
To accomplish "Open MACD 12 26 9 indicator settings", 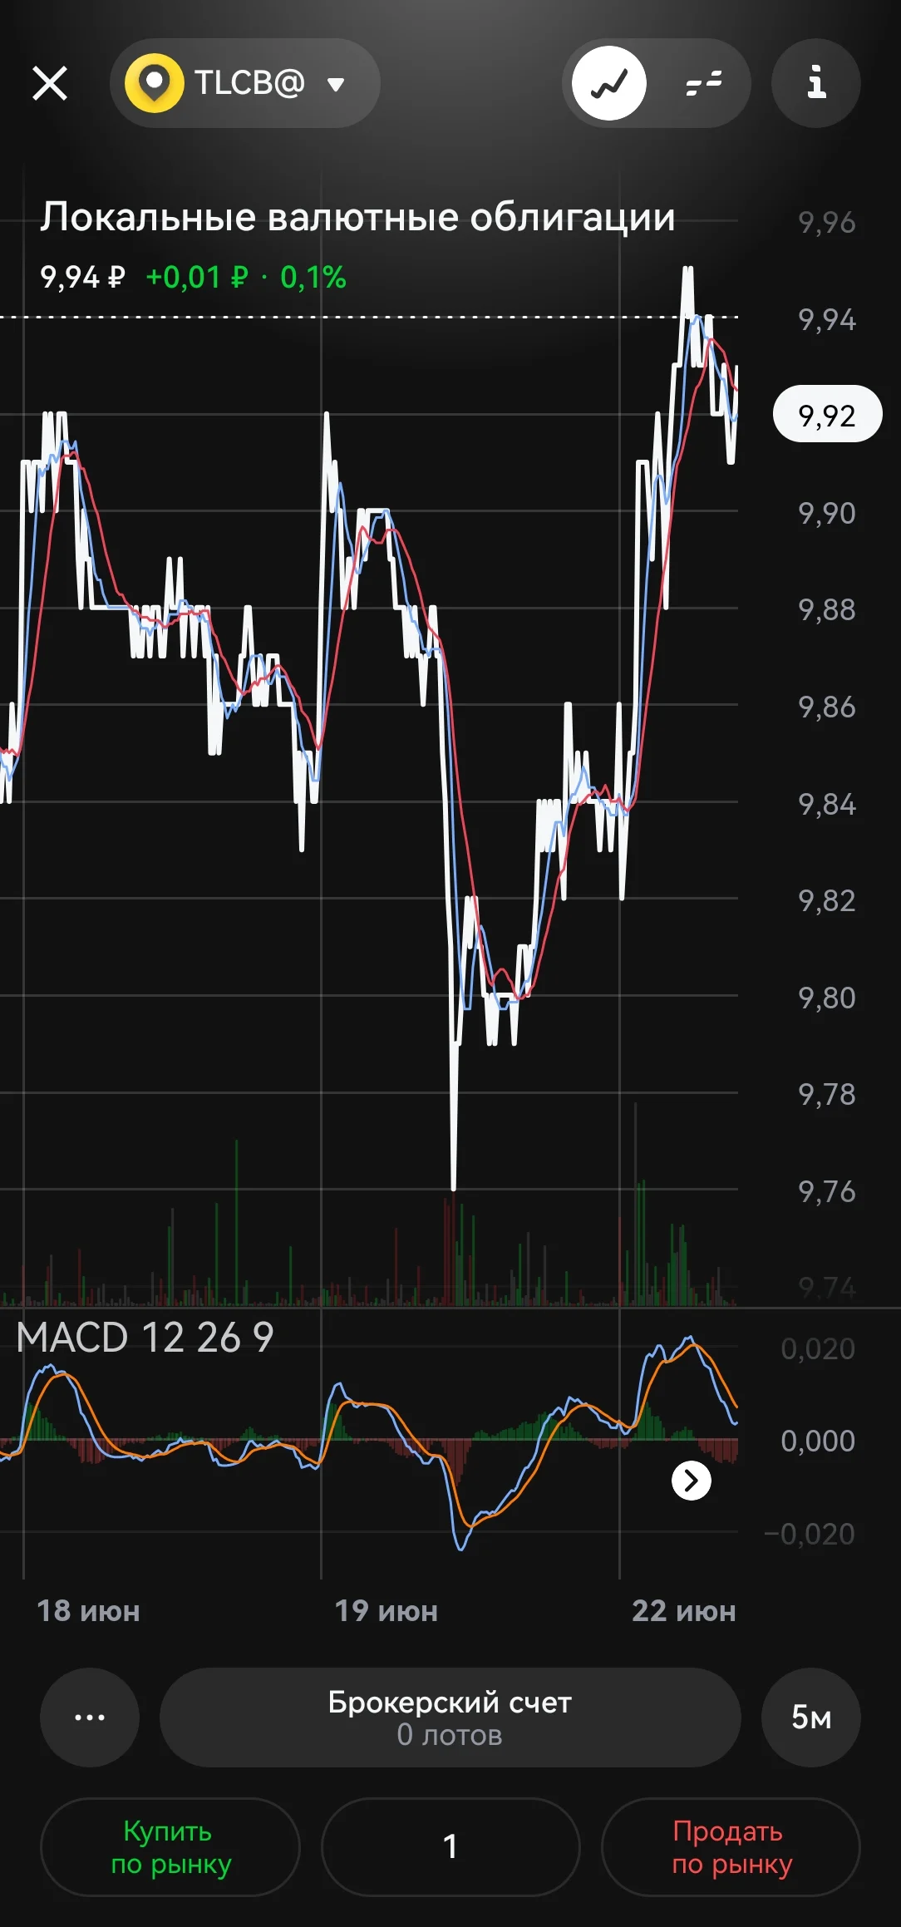I will pyautogui.click(x=145, y=1338).
